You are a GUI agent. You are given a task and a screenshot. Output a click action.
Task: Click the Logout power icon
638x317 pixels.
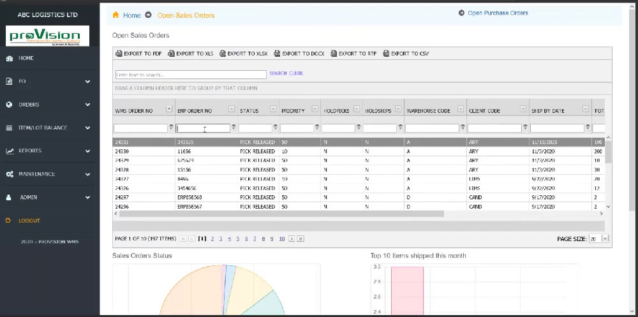point(8,221)
